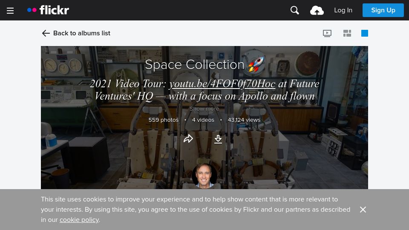
Task: Dismiss the cookie notice banner
Action: [363, 210]
